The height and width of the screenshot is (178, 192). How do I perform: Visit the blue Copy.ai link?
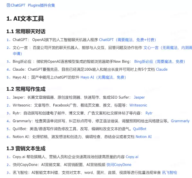(x=132, y=157)
